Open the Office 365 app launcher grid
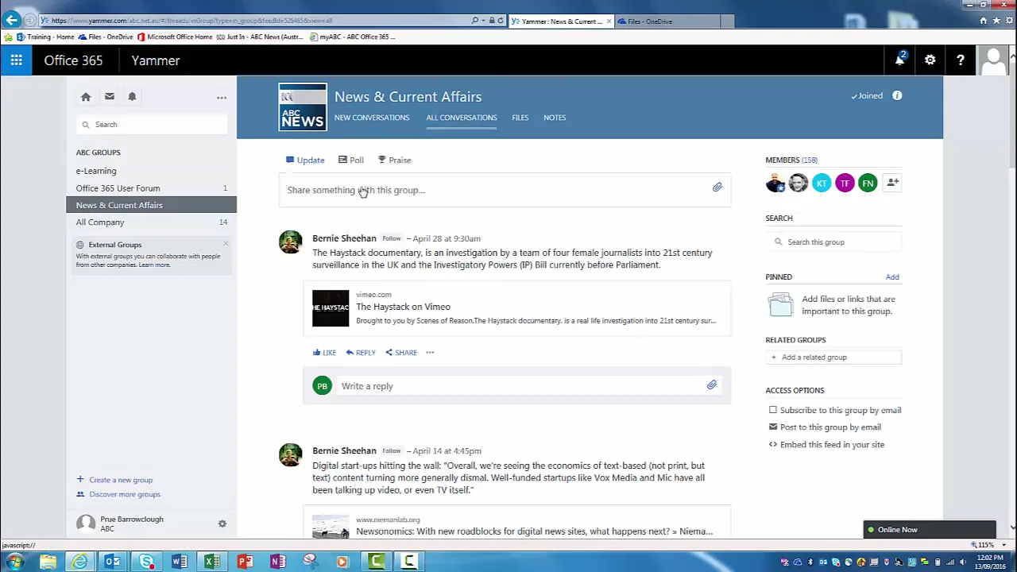This screenshot has width=1017, height=572. [x=16, y=60]
